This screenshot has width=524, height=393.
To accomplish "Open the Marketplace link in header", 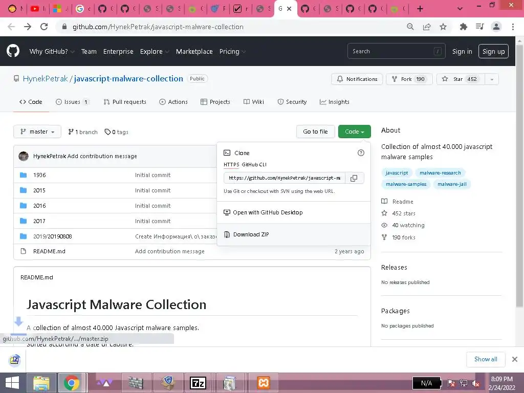I will click(194, 52).
